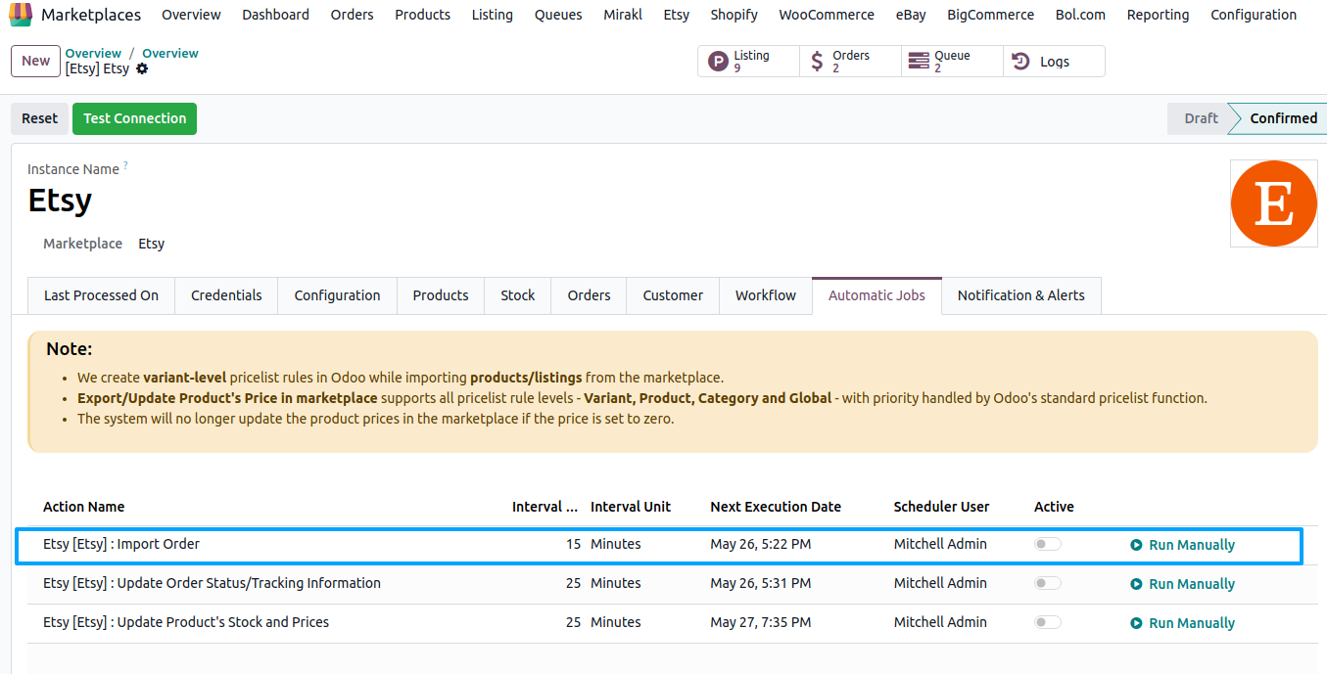Open the Orders top menu
The height and width of the screenshot is (674, 1327).
(352, 15)
